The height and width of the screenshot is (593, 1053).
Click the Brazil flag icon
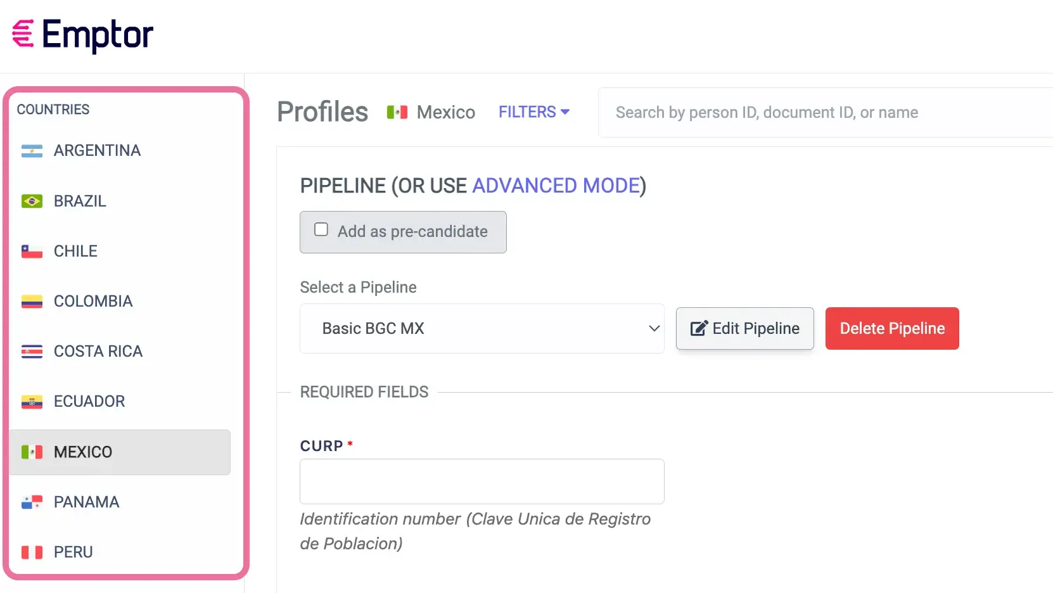[31, 201]
